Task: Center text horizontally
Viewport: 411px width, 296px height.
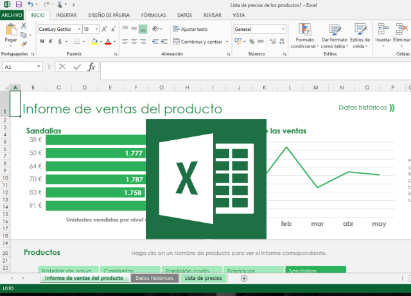Action: click(x=134, y=41)
